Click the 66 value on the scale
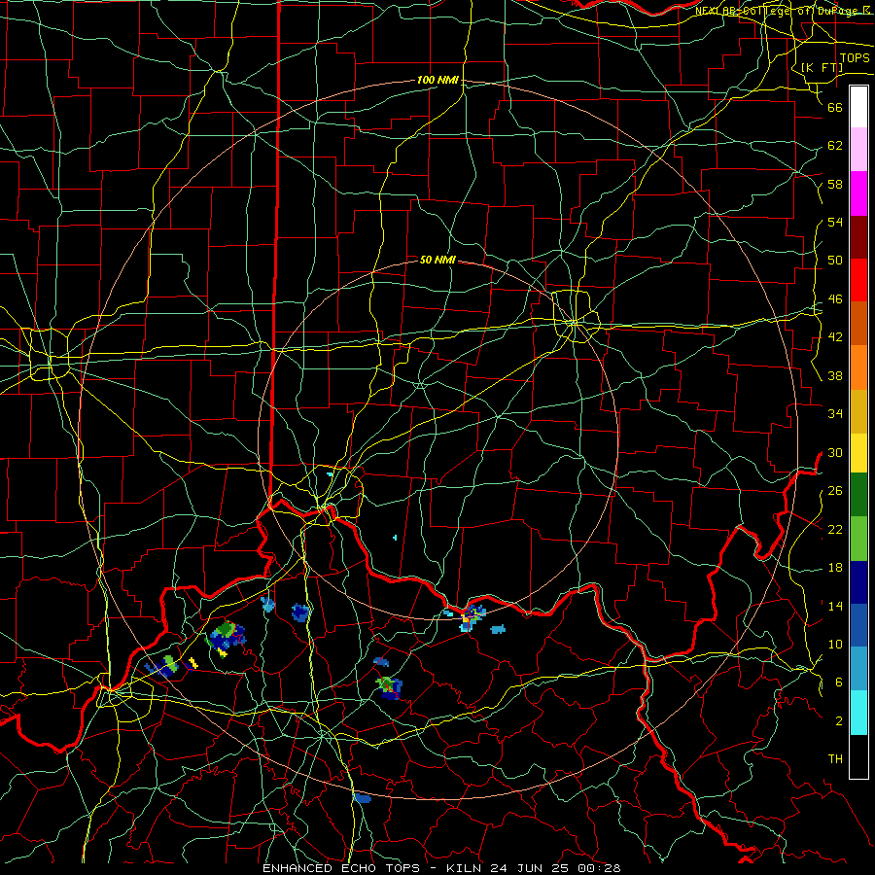 835,107
